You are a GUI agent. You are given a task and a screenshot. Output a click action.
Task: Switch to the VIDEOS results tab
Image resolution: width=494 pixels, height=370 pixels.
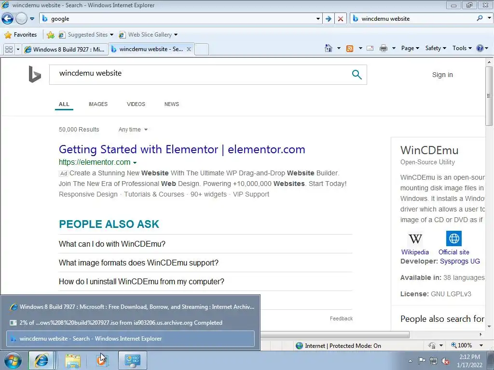(x=136, y=104)
